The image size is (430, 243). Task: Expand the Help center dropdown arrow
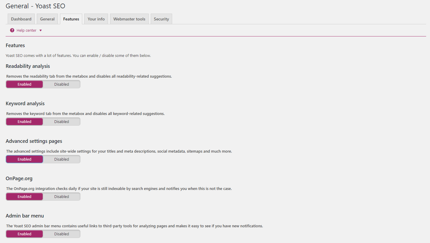(x=41, y=31)
